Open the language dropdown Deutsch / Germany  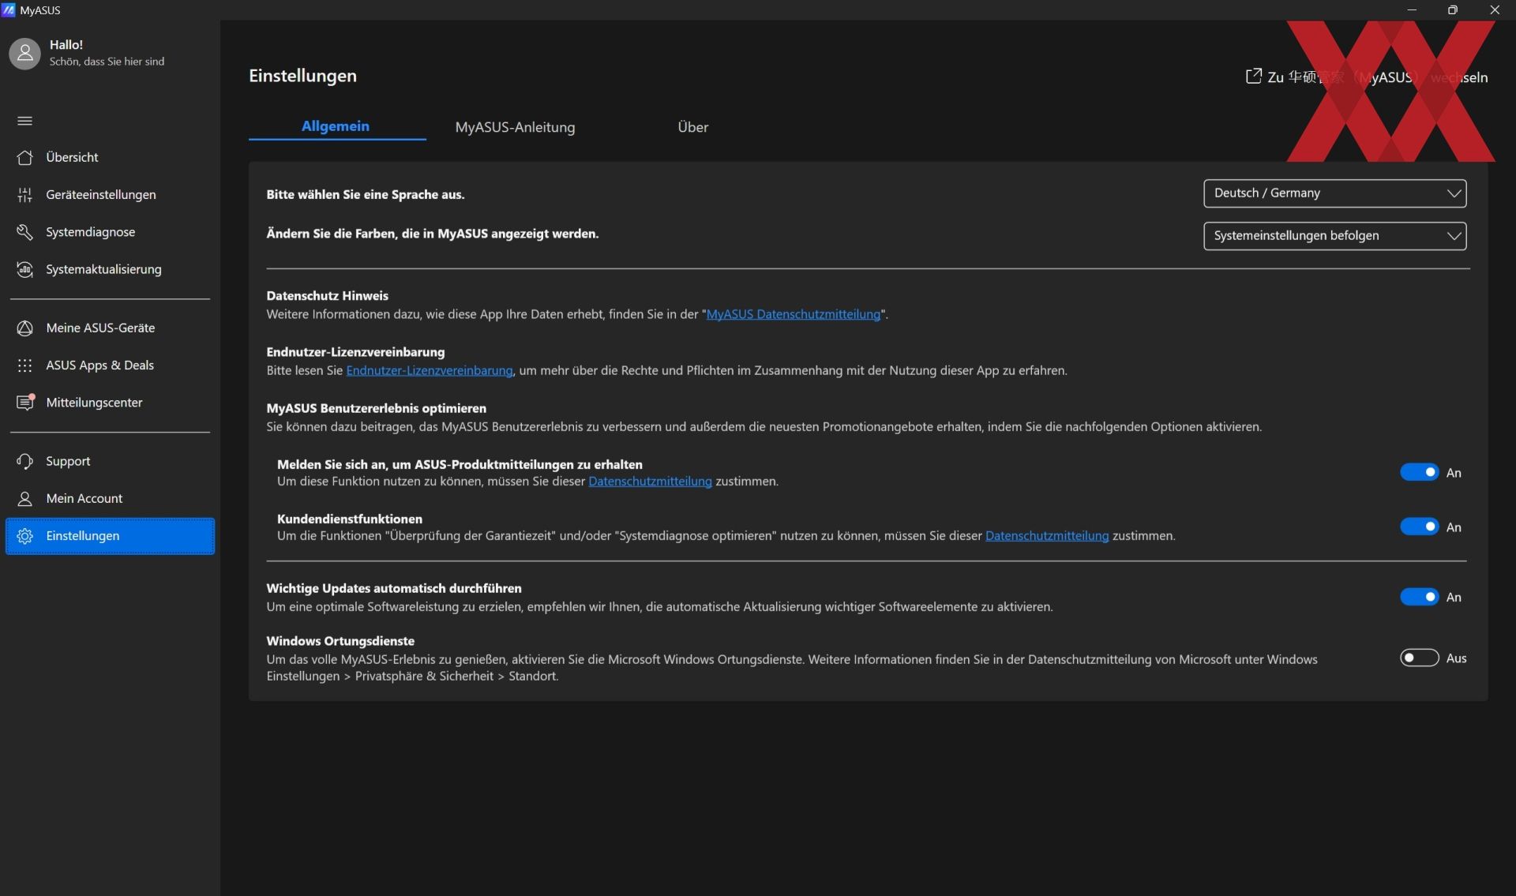[1334, 193]
